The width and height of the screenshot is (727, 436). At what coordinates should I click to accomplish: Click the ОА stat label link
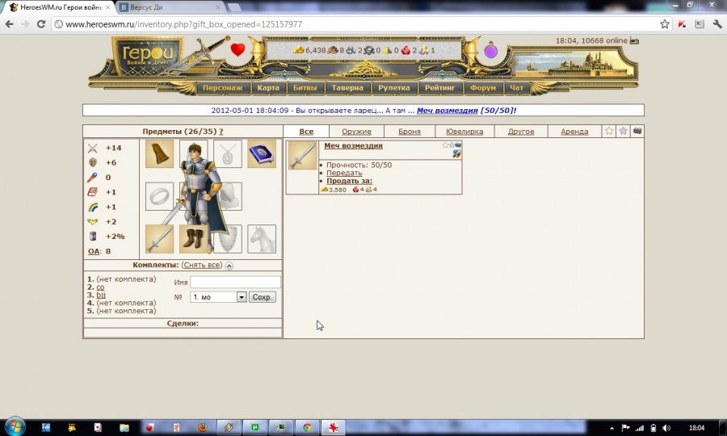pyautogui.click(x=94, y=251)
